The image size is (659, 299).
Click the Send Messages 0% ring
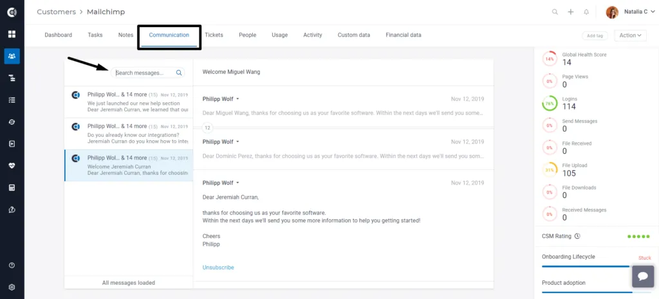550,125
